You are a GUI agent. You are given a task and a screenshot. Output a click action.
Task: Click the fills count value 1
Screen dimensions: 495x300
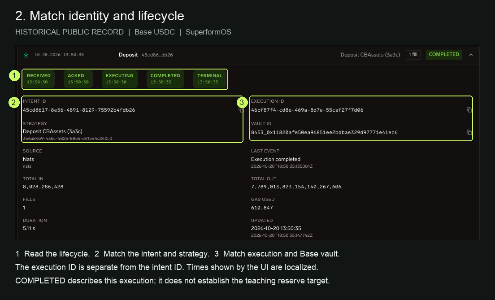(x=24, y=208)
